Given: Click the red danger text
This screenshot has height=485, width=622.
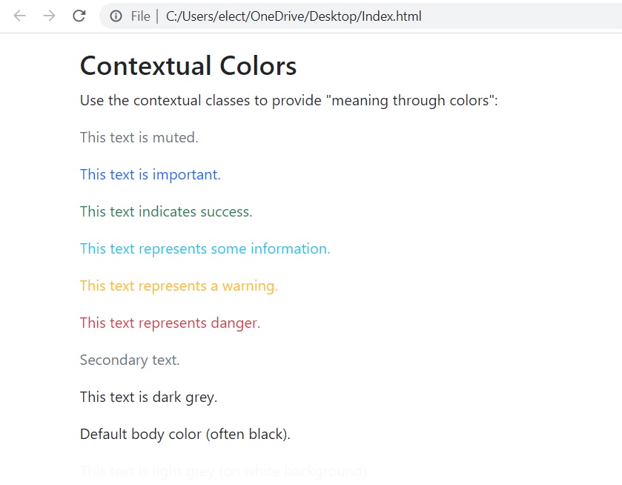Looking at the screenshot, I should pyautogui.click(x=170, y=323).
